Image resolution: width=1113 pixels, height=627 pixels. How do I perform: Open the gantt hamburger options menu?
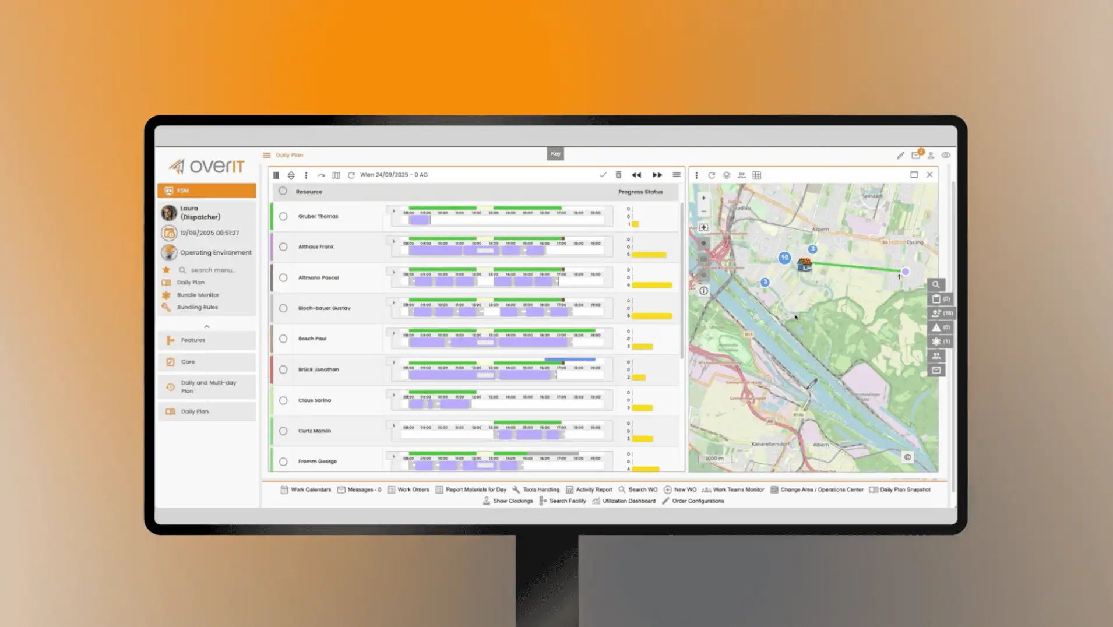[677, 175]
